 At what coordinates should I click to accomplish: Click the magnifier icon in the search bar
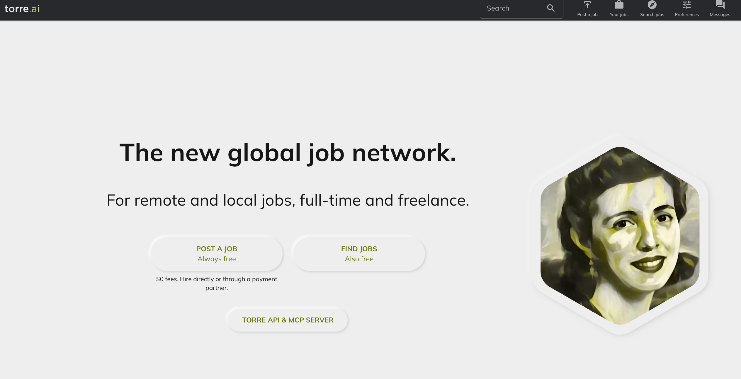tap(551, 8)
